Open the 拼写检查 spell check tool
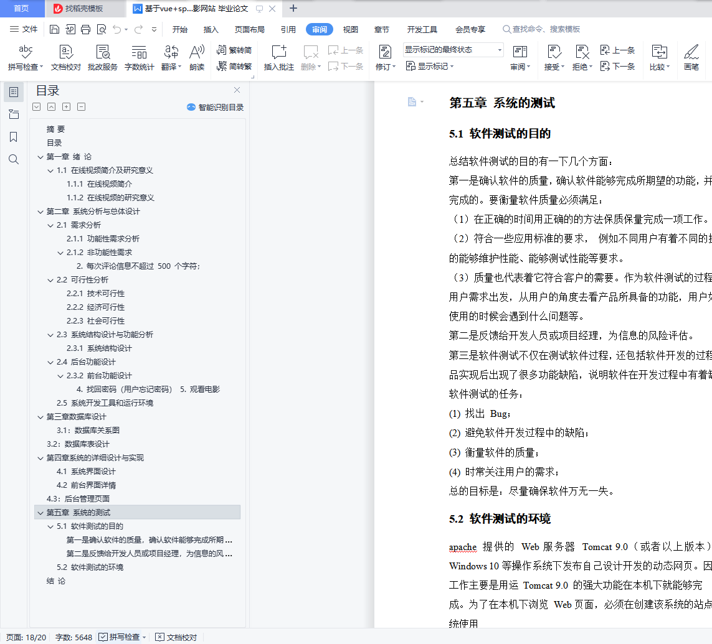Image resolution: width=712 pixels, height=644 pixels. coord(26,58)
